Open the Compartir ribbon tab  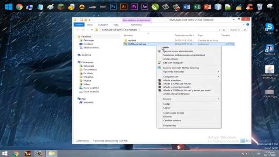click(103, 25)
